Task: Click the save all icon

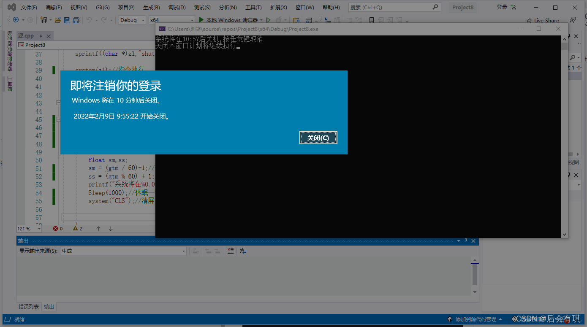Action: (x=76, y=20)
